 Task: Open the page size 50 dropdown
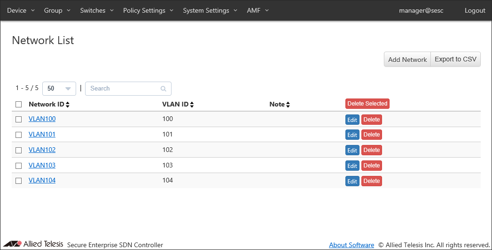point(59,89)
